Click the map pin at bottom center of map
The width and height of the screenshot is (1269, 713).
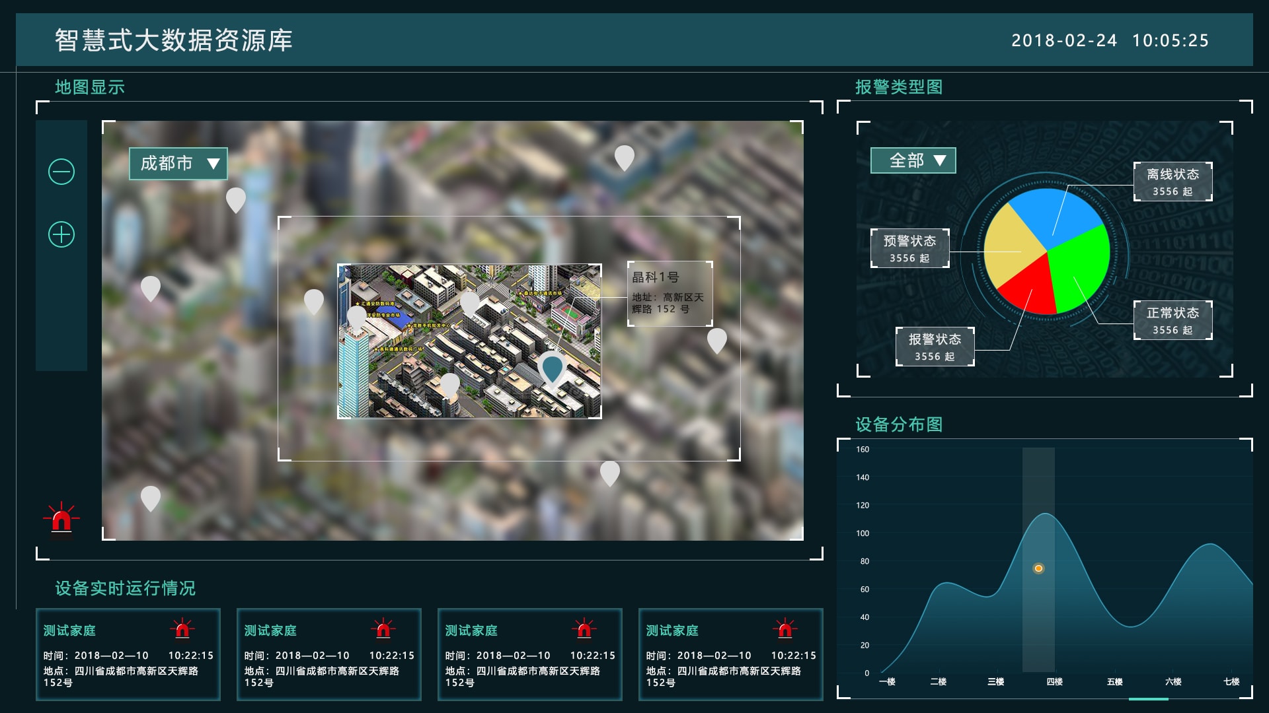610,473
